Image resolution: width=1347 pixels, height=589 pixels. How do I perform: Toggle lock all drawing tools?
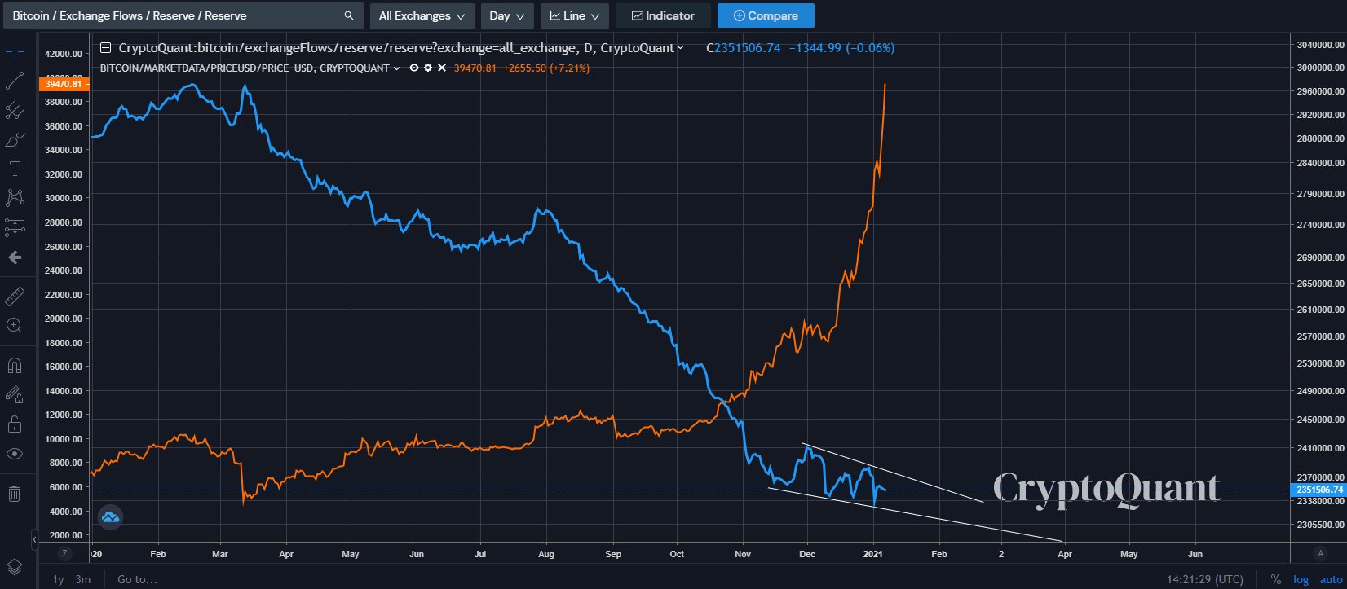15,424
